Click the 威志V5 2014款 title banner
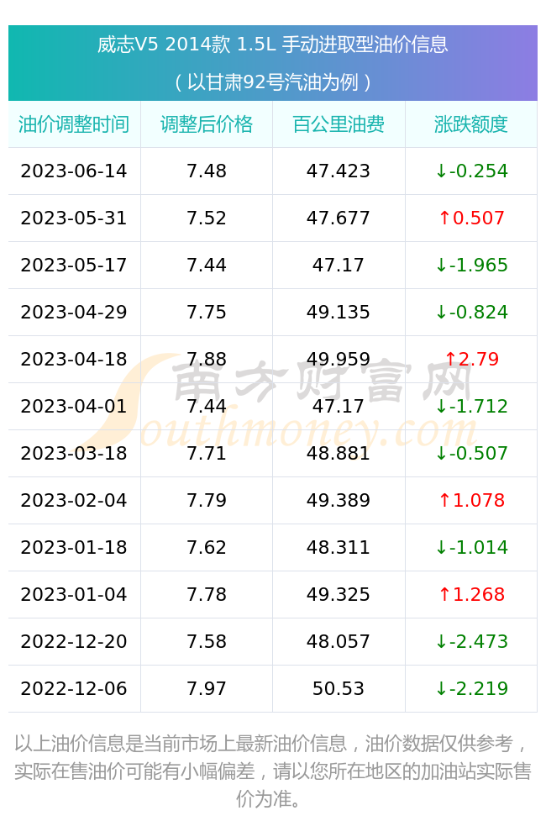546x821 pixels. (273, 45)
